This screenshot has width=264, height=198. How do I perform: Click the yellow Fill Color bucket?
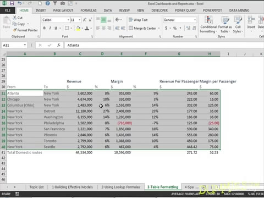(78, 28)
